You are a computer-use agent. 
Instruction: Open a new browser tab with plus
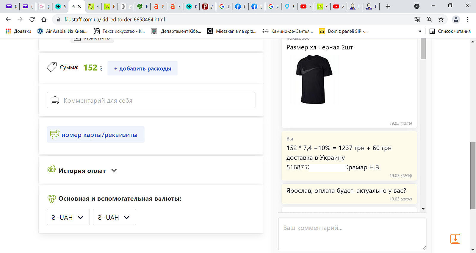[x=388, y=6]
